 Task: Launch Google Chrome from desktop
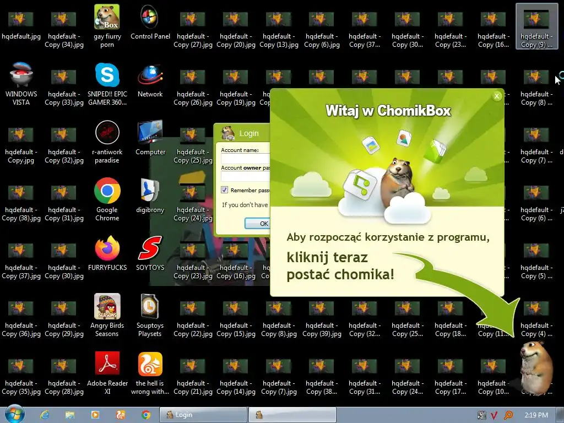click(107, 199)
